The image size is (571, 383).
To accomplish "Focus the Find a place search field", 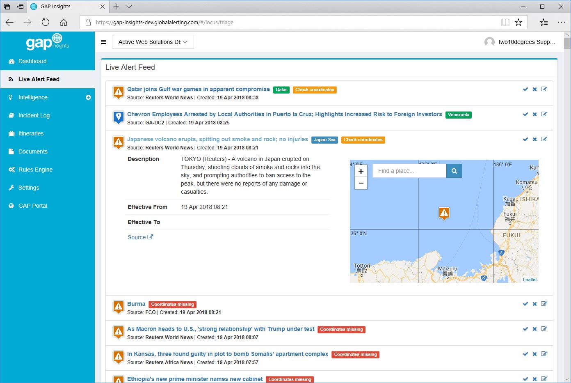I will point(409,171).
